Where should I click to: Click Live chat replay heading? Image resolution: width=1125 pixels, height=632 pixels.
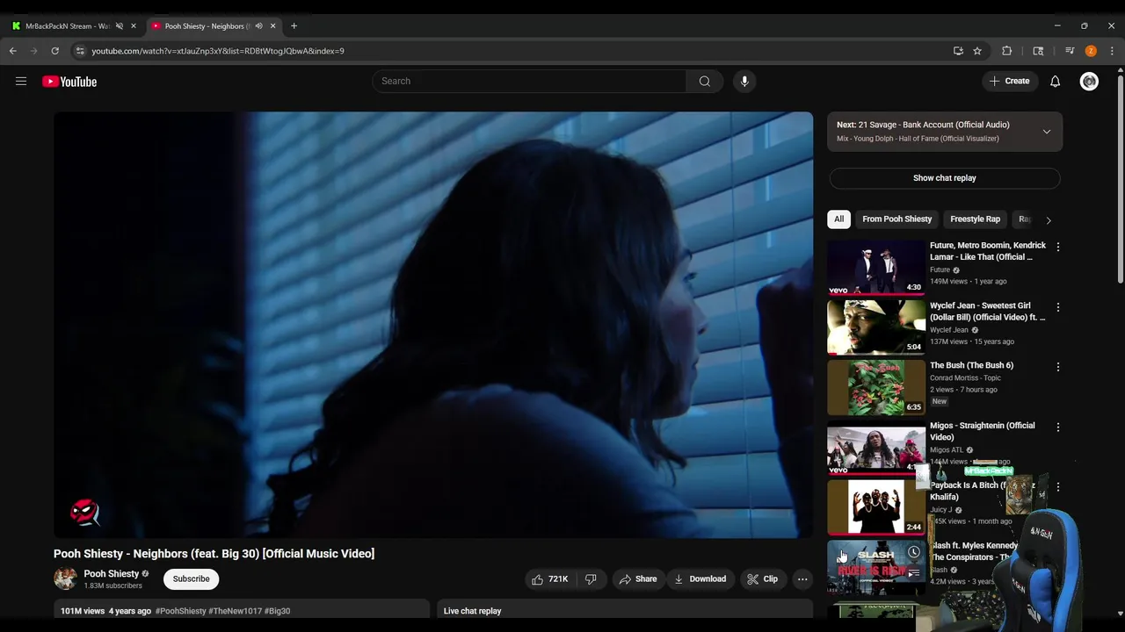[473, 611]
